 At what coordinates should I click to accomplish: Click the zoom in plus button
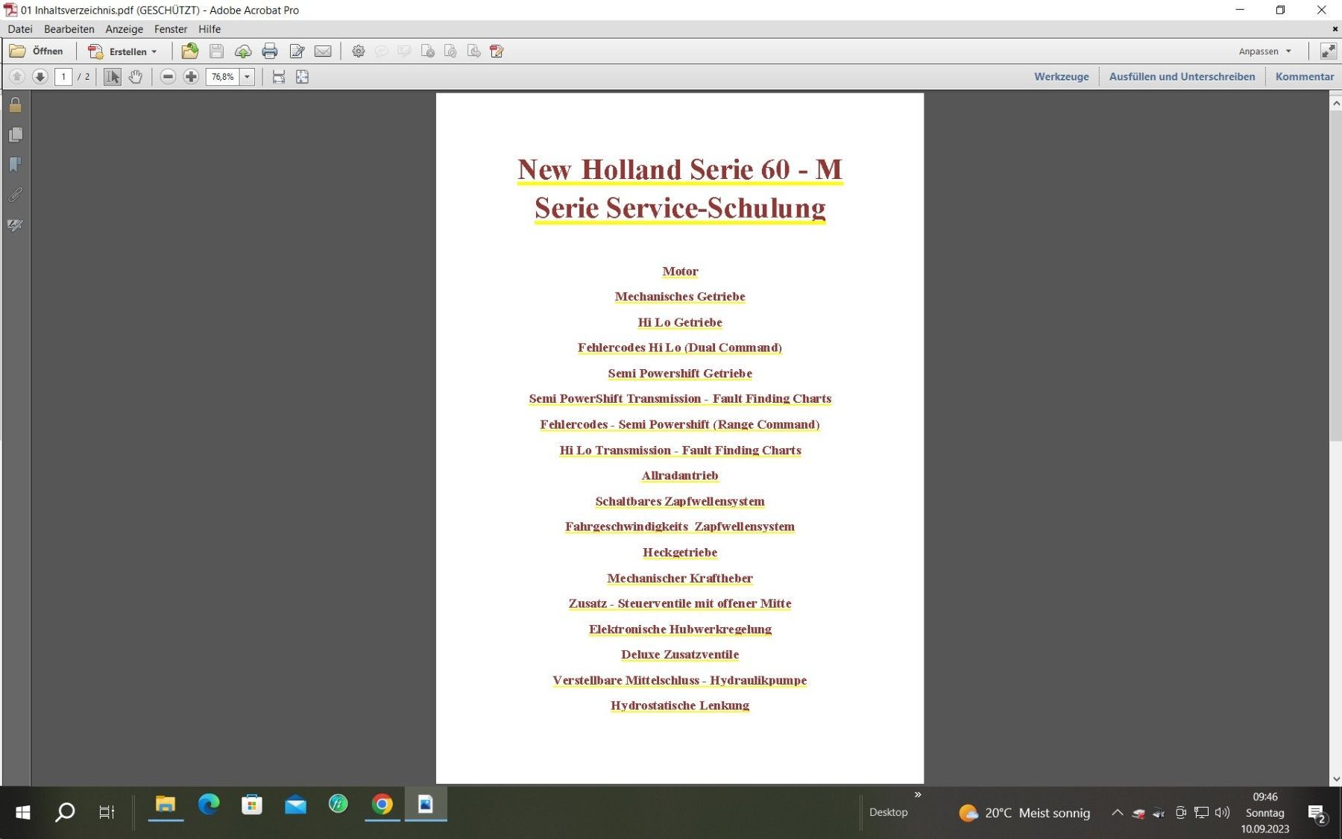(x=191, y=77)
